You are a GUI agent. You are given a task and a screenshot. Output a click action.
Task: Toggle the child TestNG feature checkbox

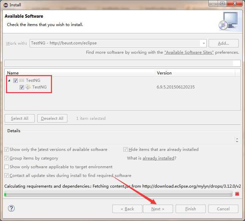(x=22, y=87)
